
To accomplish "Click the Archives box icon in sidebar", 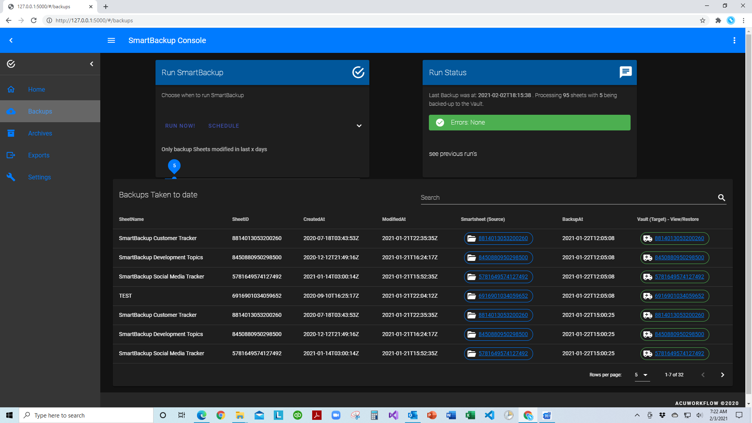I will tap(11, 133).
